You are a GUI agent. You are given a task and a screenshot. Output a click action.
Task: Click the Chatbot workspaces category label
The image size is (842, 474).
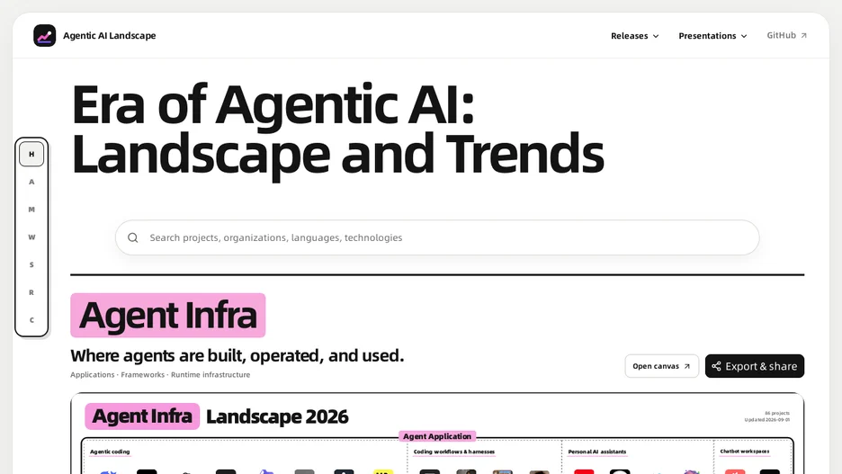[744, 452]
